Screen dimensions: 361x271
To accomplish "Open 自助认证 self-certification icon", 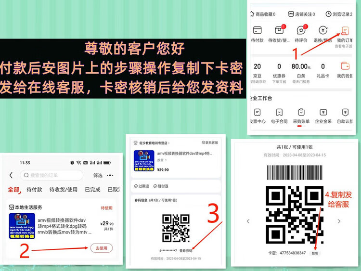I will point(345,112).
